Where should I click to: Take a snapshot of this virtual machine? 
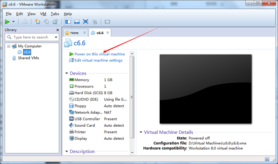38,22
